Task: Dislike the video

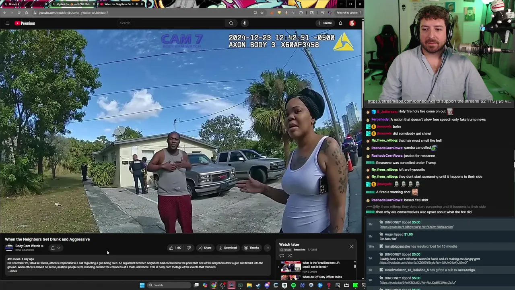Action: pos(189,248)
